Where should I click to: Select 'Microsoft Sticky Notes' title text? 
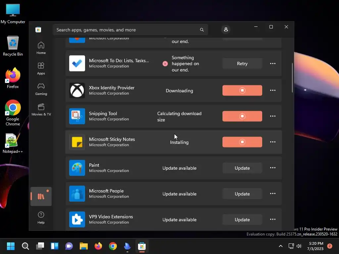(112, 139)
